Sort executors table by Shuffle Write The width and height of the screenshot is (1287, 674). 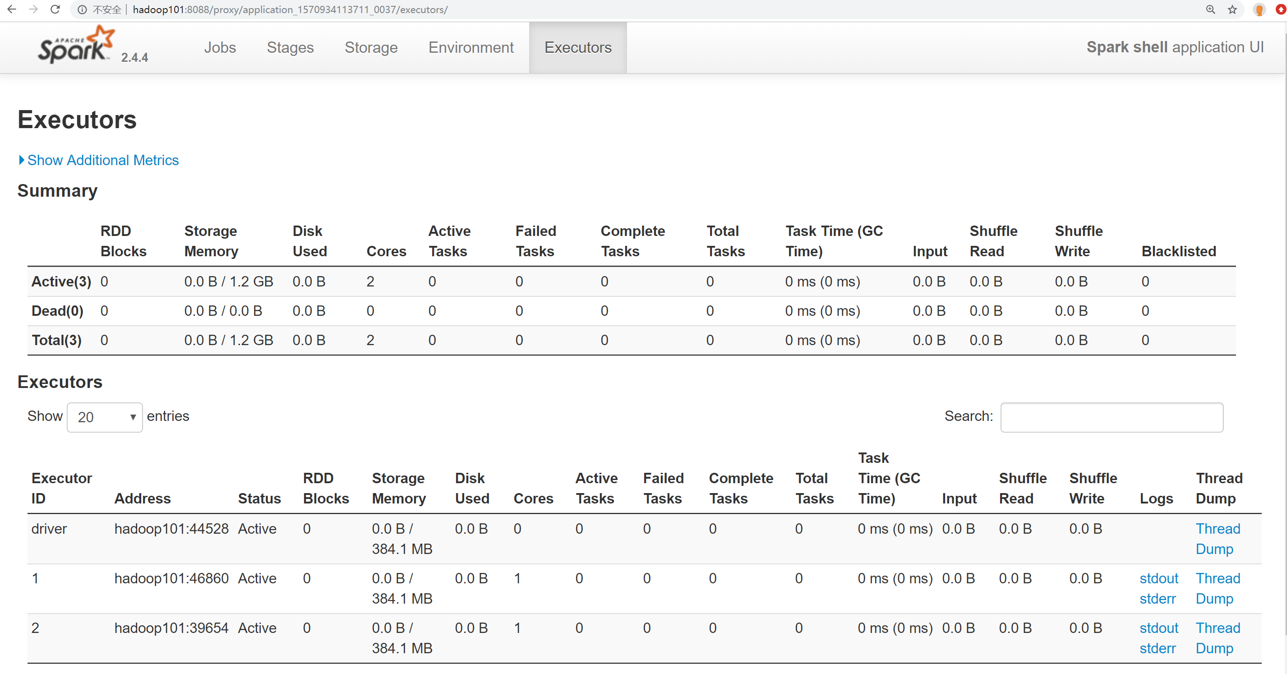[1093, 488]
